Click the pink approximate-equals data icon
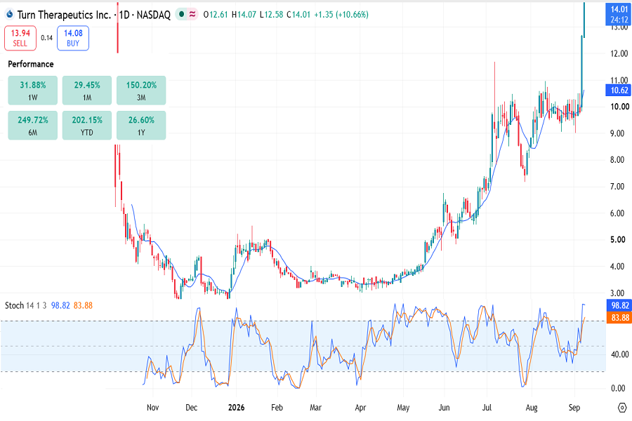 click(192, 15)
